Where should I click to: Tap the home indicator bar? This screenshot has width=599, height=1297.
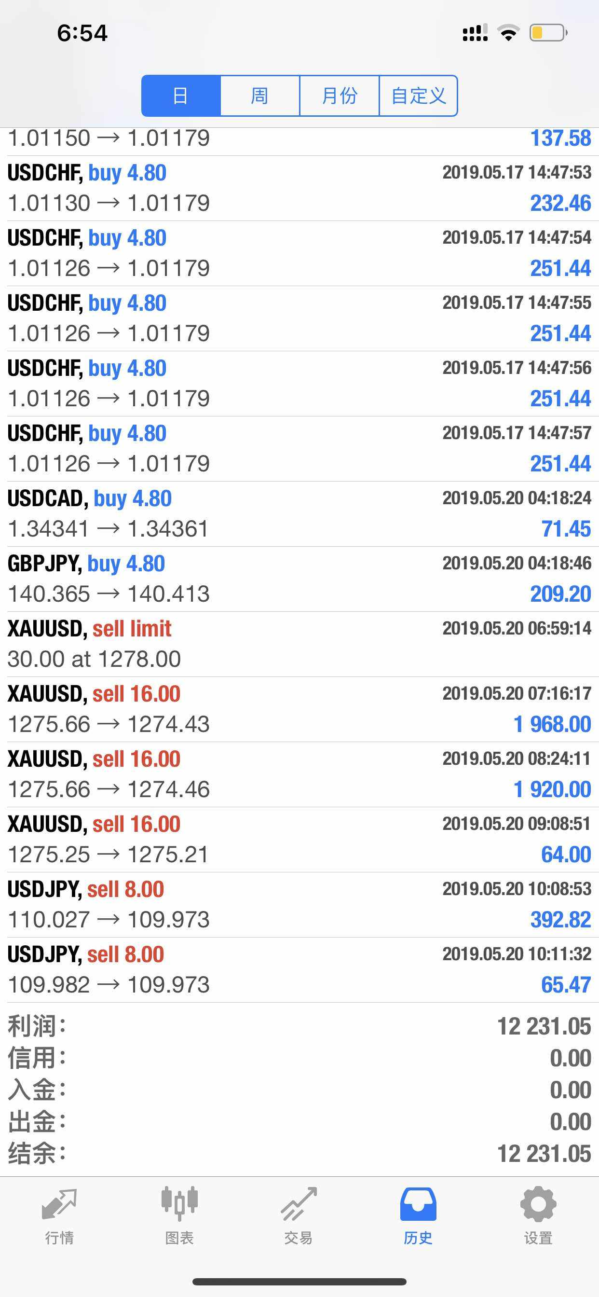[x=299, y=1282]
